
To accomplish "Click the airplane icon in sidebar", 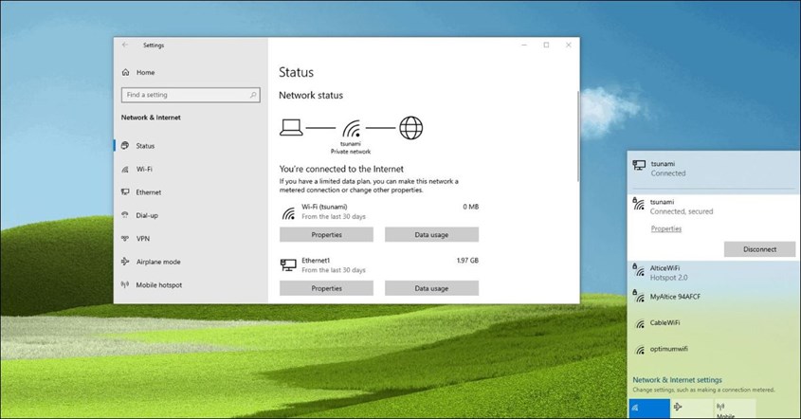I will pyautogui.click(x=125, y=262).
